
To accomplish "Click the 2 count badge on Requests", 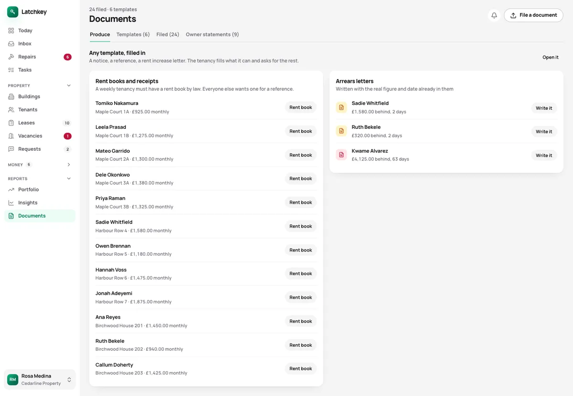I will pos(67,149).
